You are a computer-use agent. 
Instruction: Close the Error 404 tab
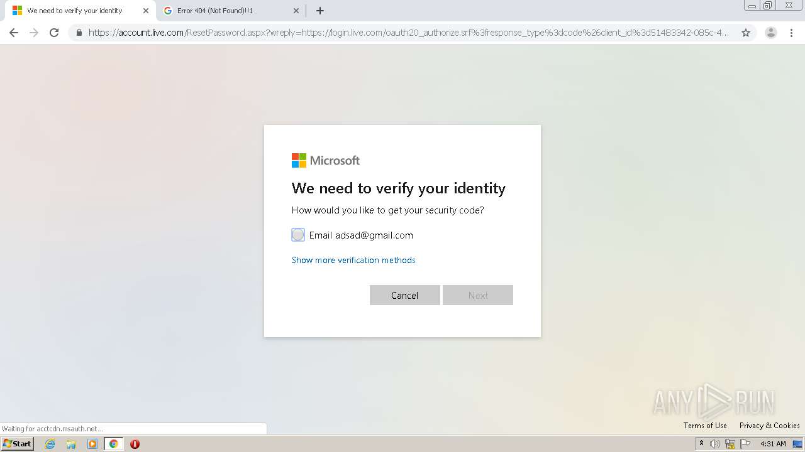pyautogui.click(x=297, y=11)
